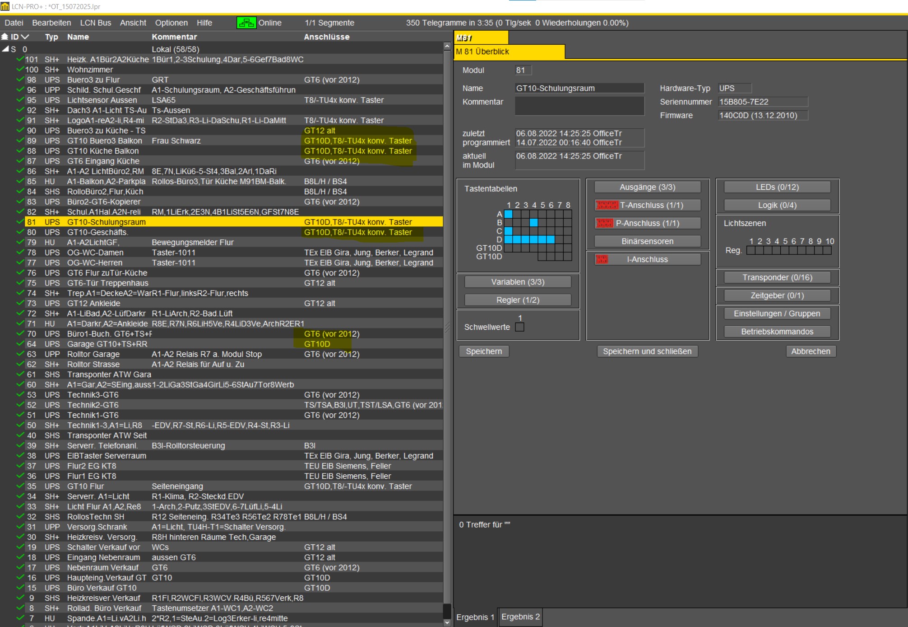The image size is (908, 627).
Task: Click the LCN-PRO app icon in title bar
Action: [5, 6]
